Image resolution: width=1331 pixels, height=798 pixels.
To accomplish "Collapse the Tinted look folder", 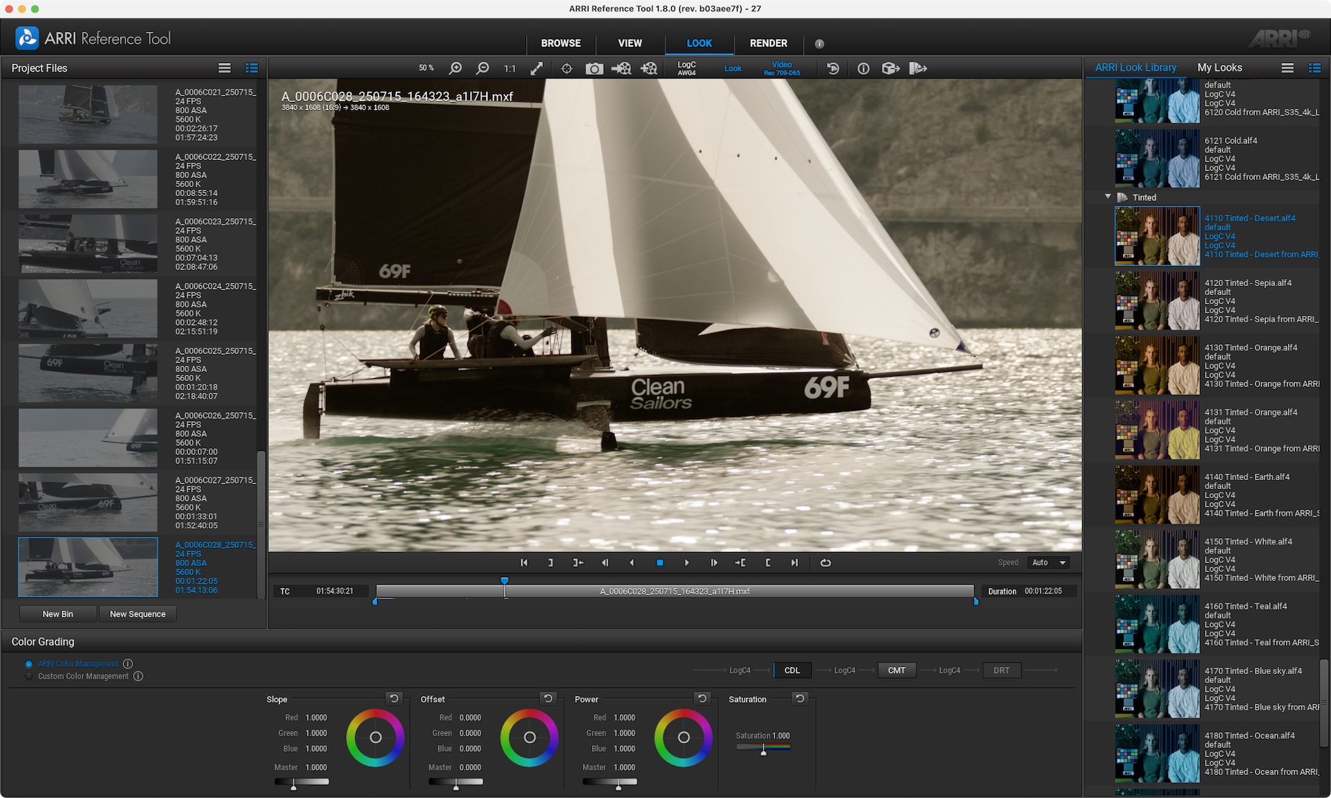I will click(x=1108, y=197).
